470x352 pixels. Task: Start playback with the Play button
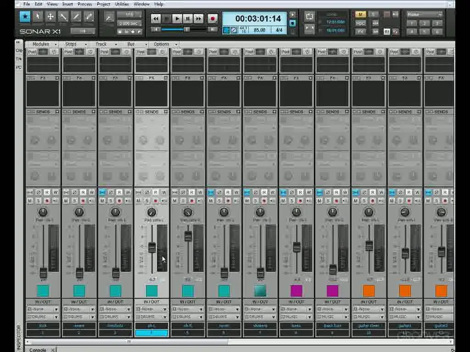[x=177, y=18]
